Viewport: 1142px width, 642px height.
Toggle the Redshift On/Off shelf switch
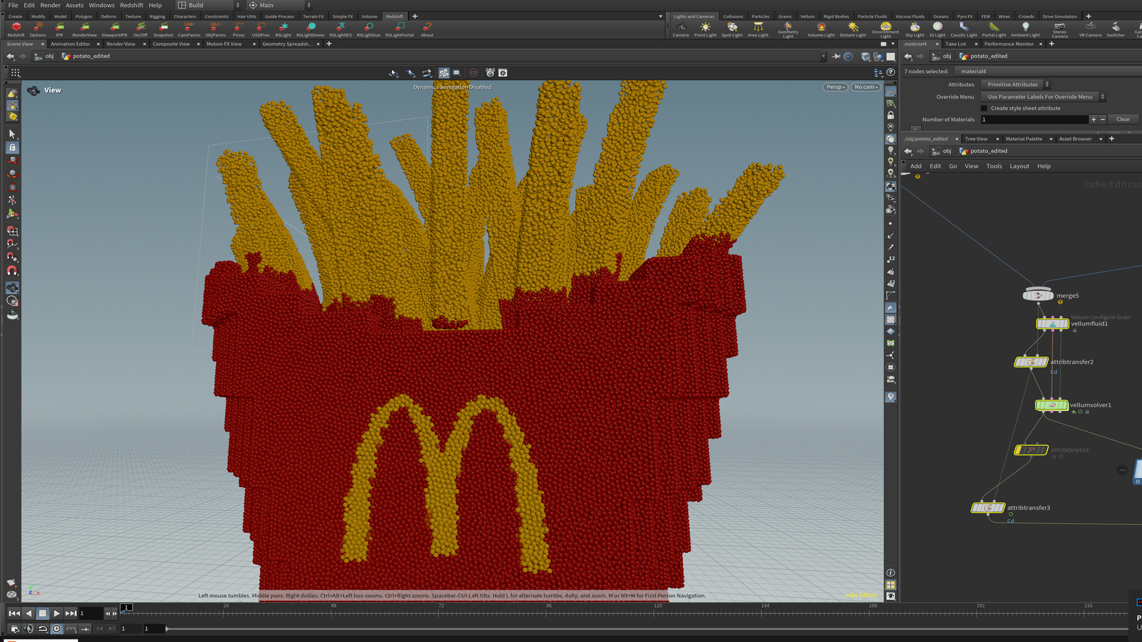[x=140, y=30]
